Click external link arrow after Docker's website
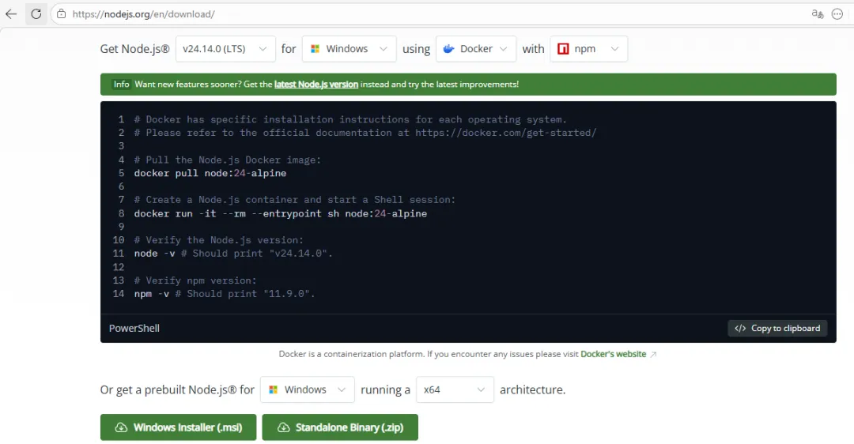The height and width of the screenshot is (444, 854). pos(653,354)
